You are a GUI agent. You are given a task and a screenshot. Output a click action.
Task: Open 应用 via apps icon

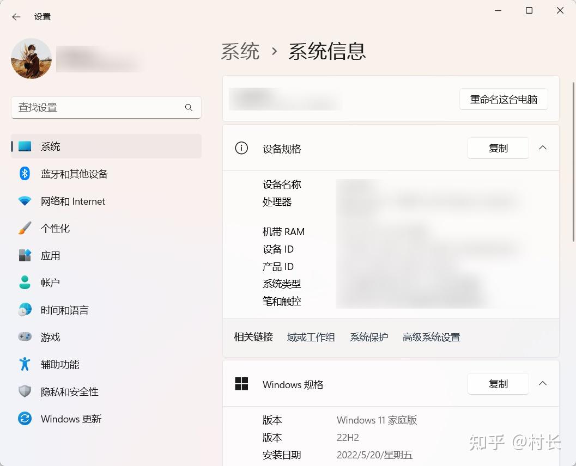[25, 255]
